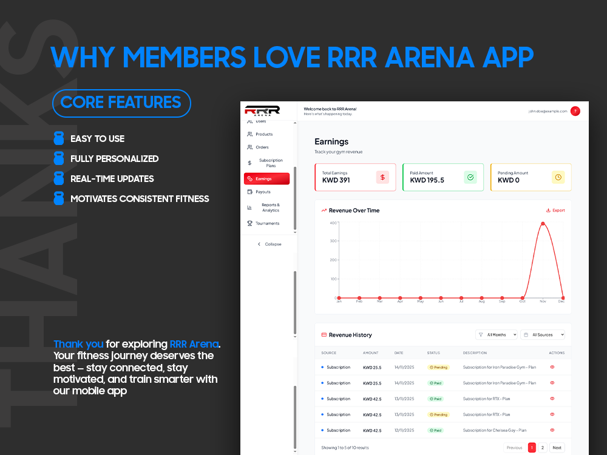Click the coins icon on Earnings item

tap(249, 179)
